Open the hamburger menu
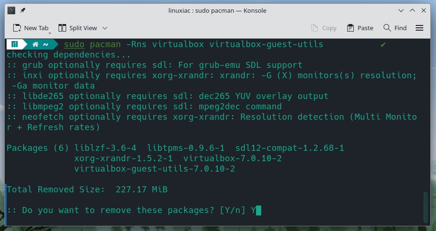436x231 pixels. tap(419, 28)
